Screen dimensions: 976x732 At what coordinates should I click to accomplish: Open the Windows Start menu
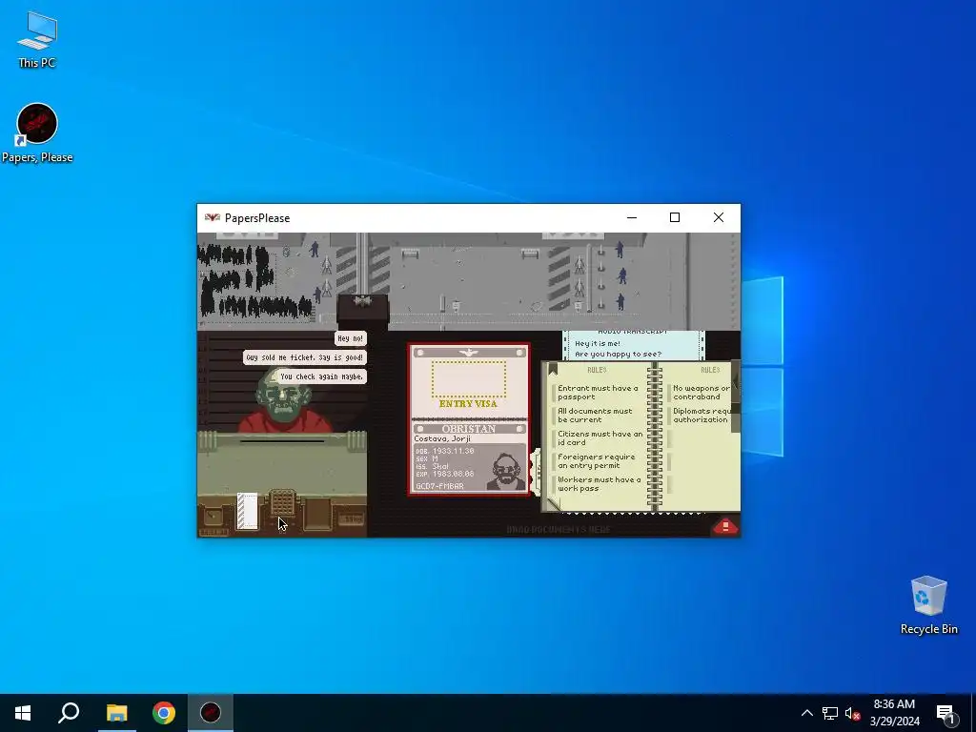click(x=23, y=713)
